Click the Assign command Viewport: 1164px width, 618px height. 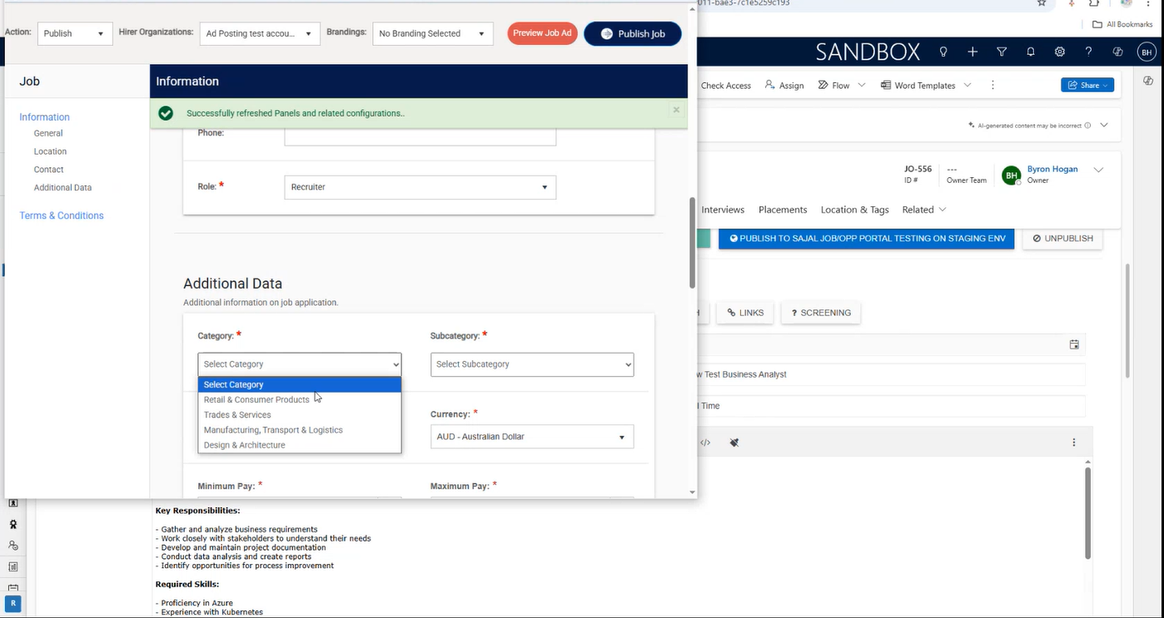pos(784,85)
